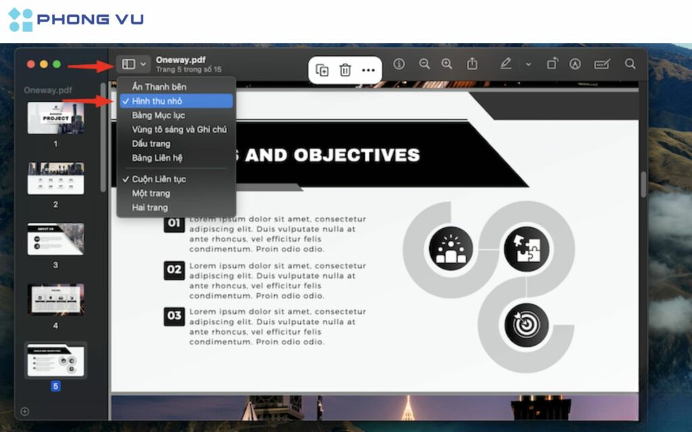Click the trash delete page icon
The image size is (692, 432).
click(345, 70)
